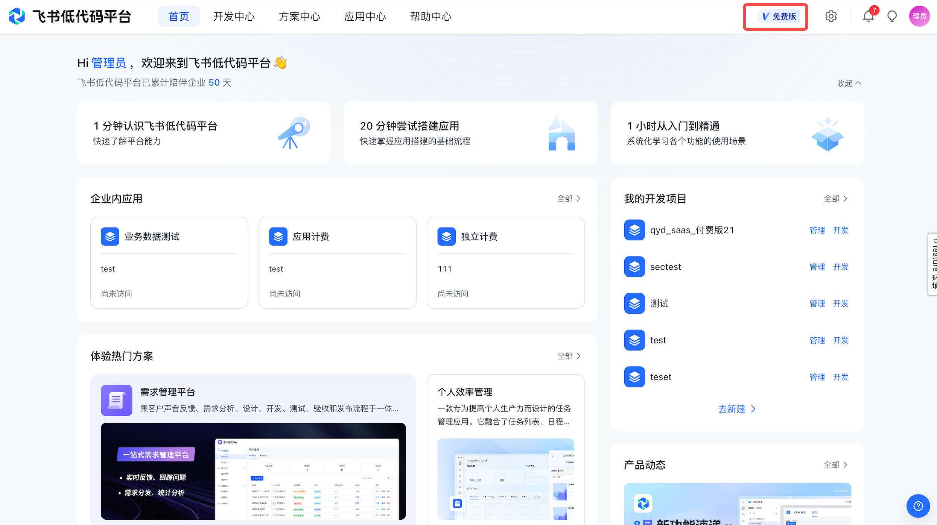
Task: Click the teset project icon
Action: click(634, 377)
